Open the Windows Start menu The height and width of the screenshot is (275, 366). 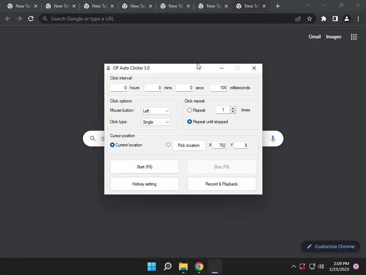tap(152, 266)
